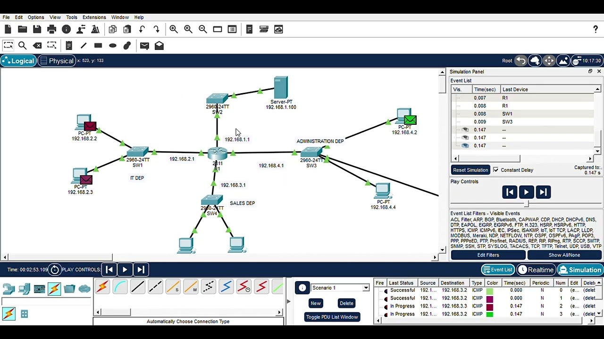Print the workspace using the printer icon
The height and width of the screenshot is (339, 604).
tap(51, 29)
